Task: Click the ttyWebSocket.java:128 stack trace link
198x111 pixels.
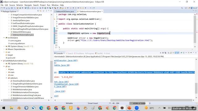Action: [x=66, y=84]
